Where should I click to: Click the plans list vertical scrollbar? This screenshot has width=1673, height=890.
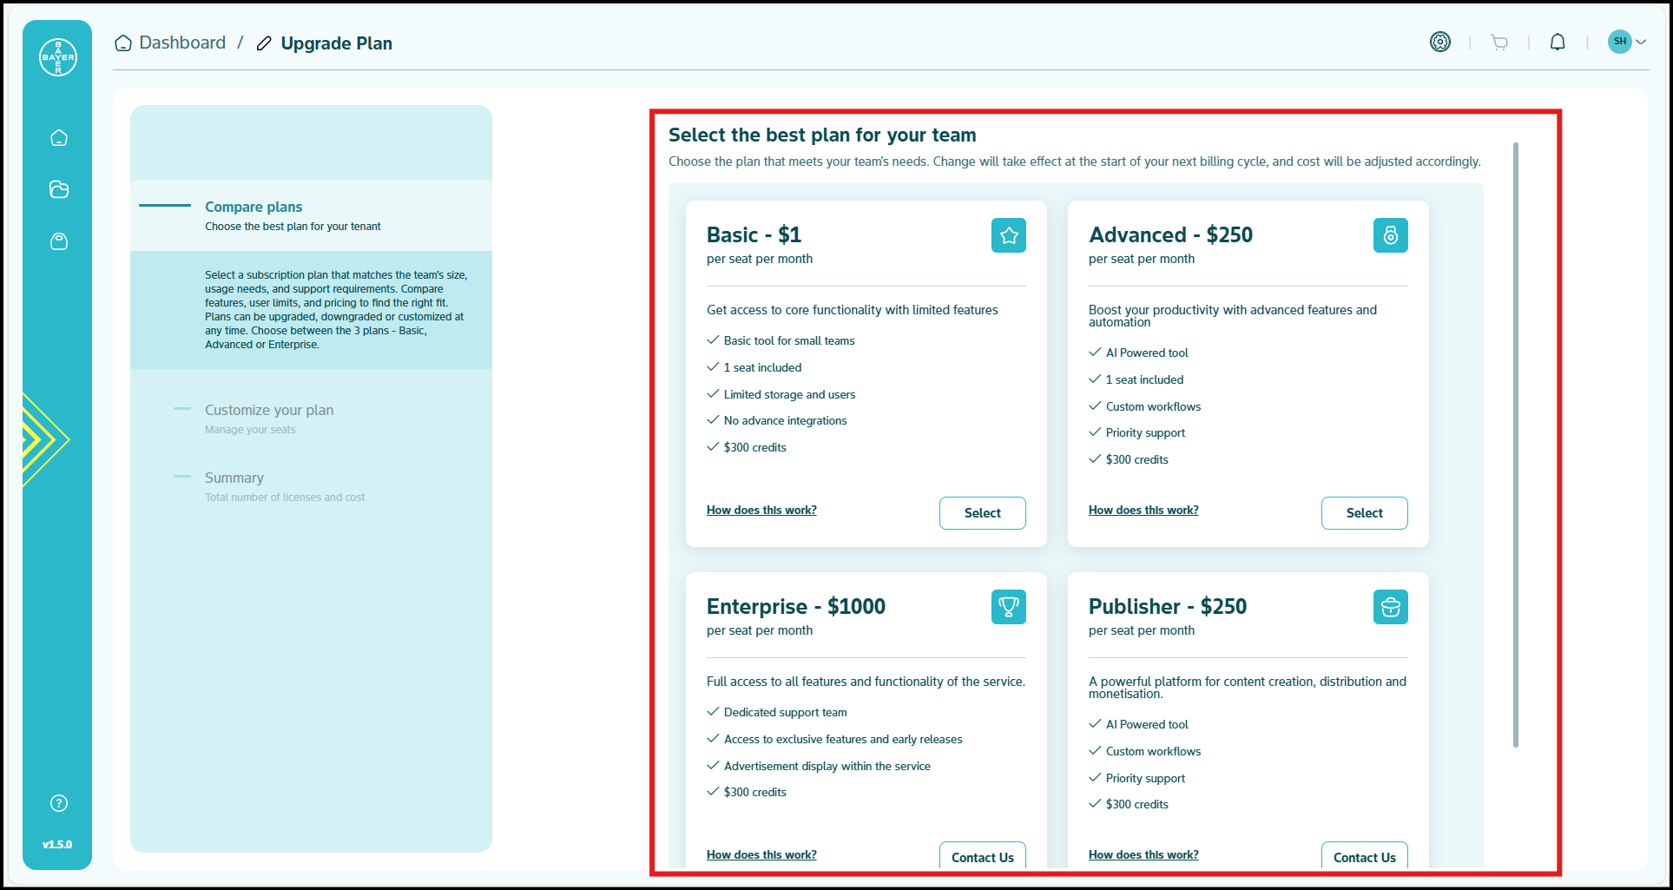[x=1515, y=443]
